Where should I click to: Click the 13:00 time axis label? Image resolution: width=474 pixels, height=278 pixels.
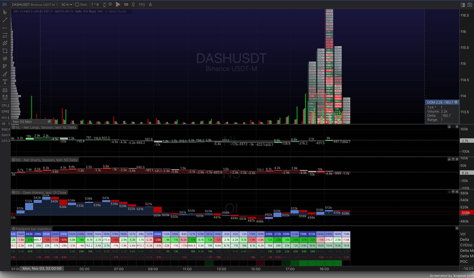click(x=222, y=269)
